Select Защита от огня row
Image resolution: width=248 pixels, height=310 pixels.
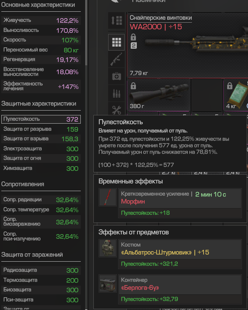[41, 158]
